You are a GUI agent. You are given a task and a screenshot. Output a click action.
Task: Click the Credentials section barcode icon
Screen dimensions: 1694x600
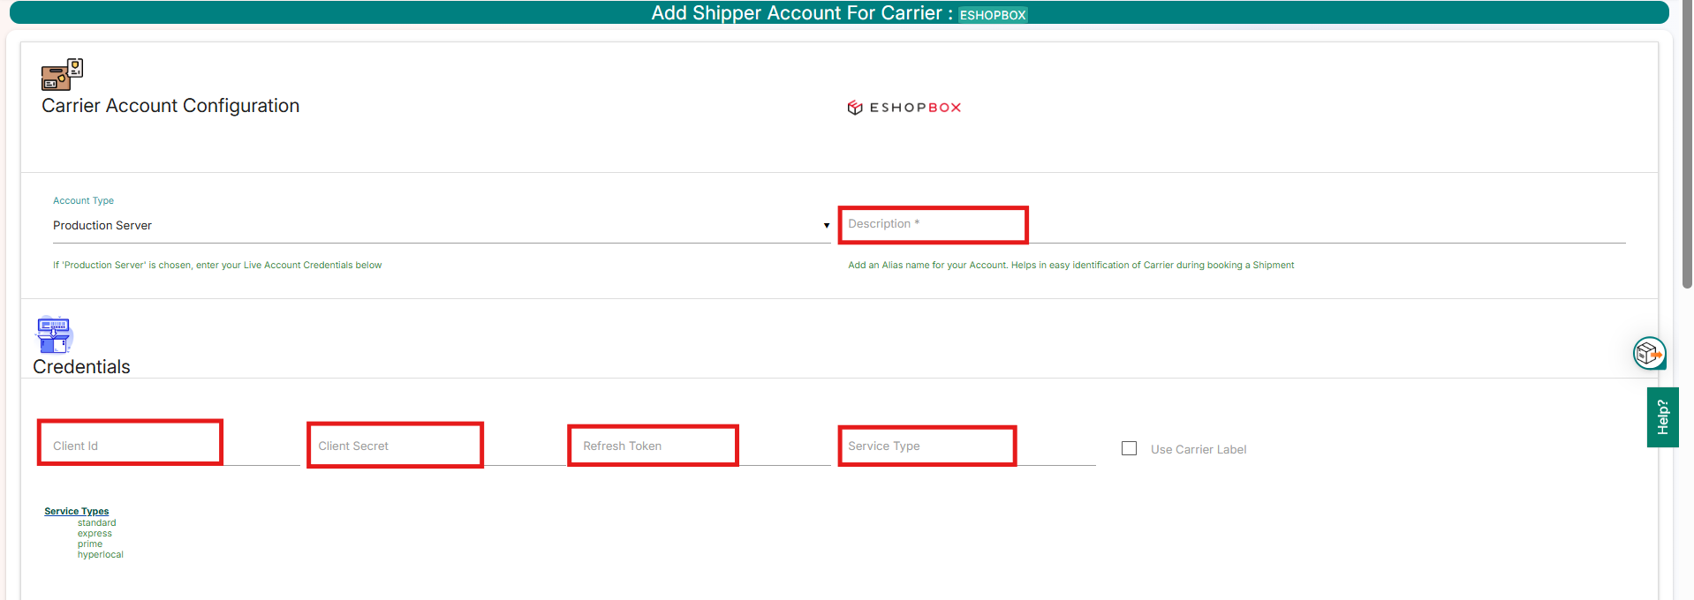point(54,335)
